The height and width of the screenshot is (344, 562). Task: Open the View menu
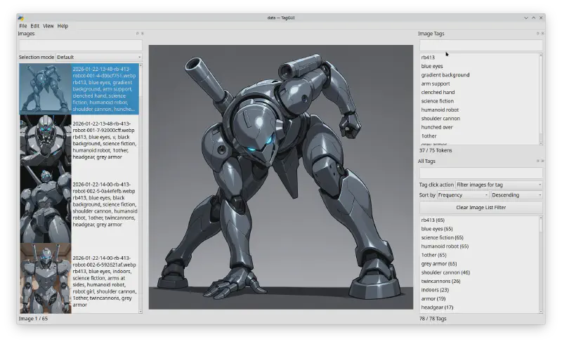click(48, 26)
